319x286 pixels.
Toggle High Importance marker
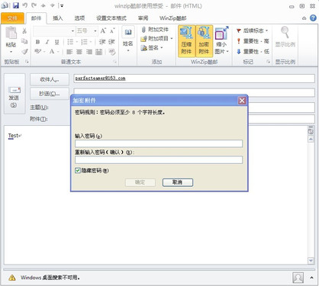(253, 41)
